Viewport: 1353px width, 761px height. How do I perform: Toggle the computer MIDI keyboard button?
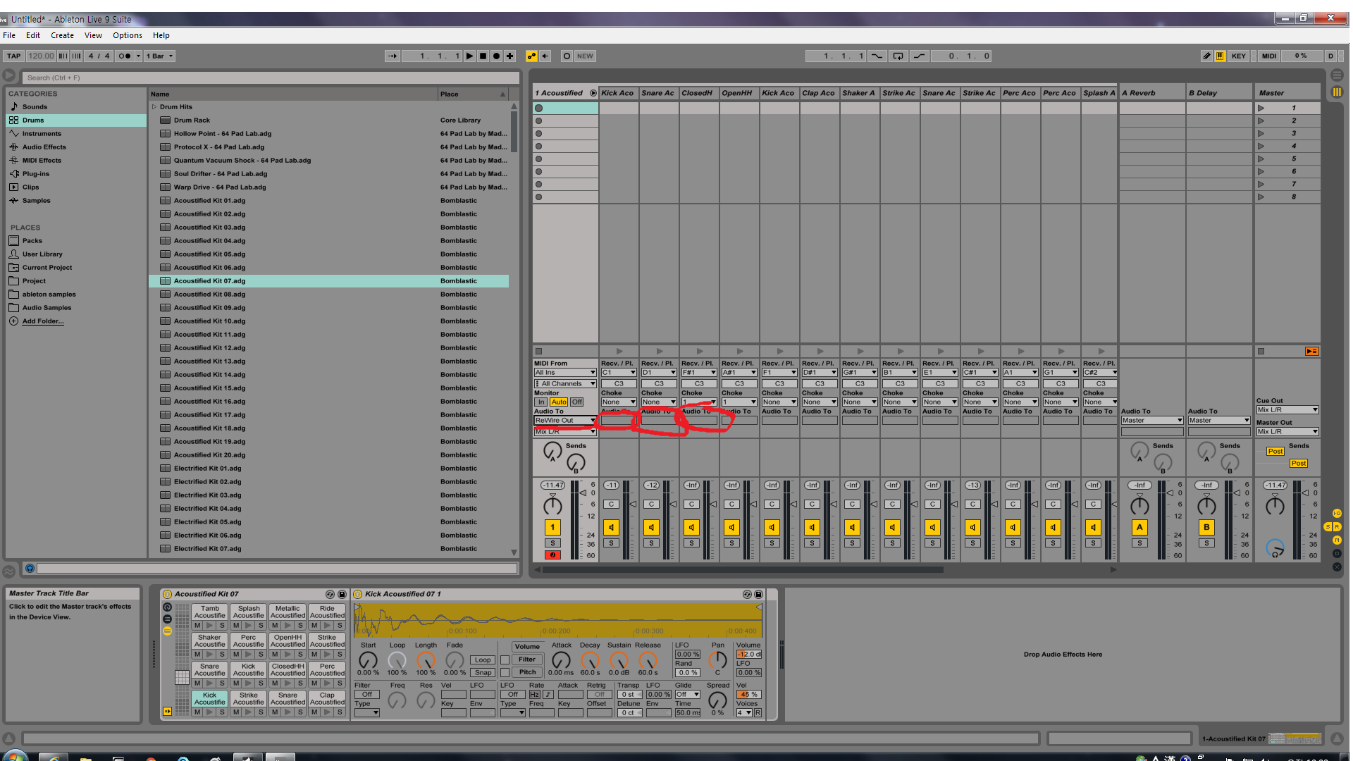(1220, 56)
